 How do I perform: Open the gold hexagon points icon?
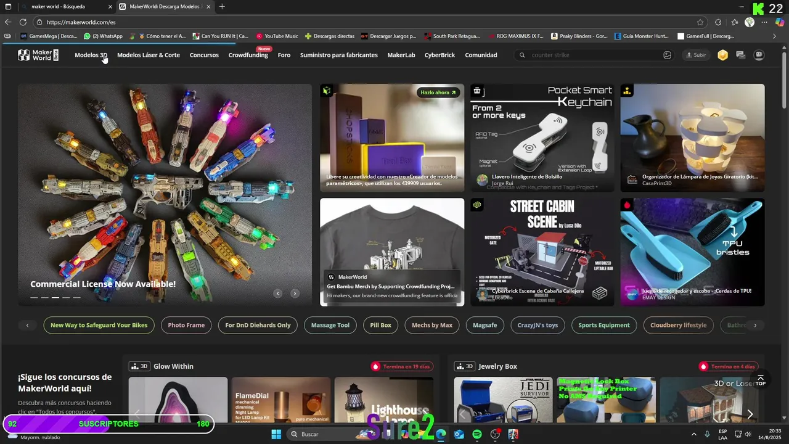coord(722,55)
